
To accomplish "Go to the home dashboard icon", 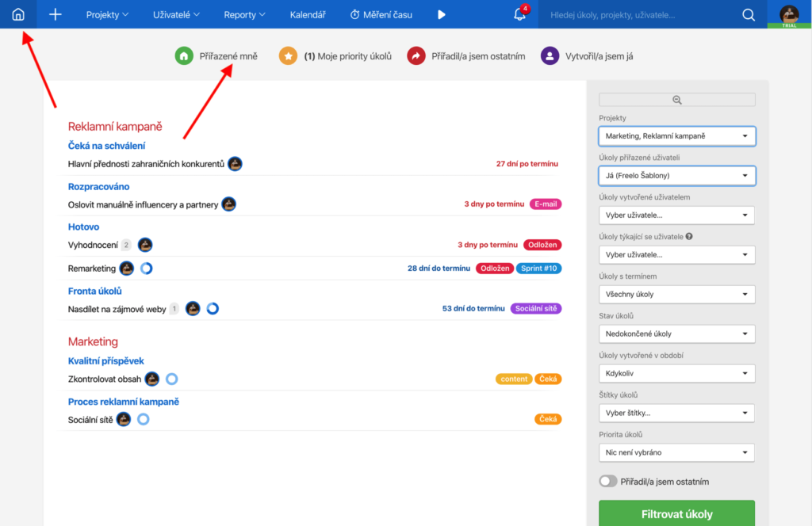I will click(x=18, y=14).
